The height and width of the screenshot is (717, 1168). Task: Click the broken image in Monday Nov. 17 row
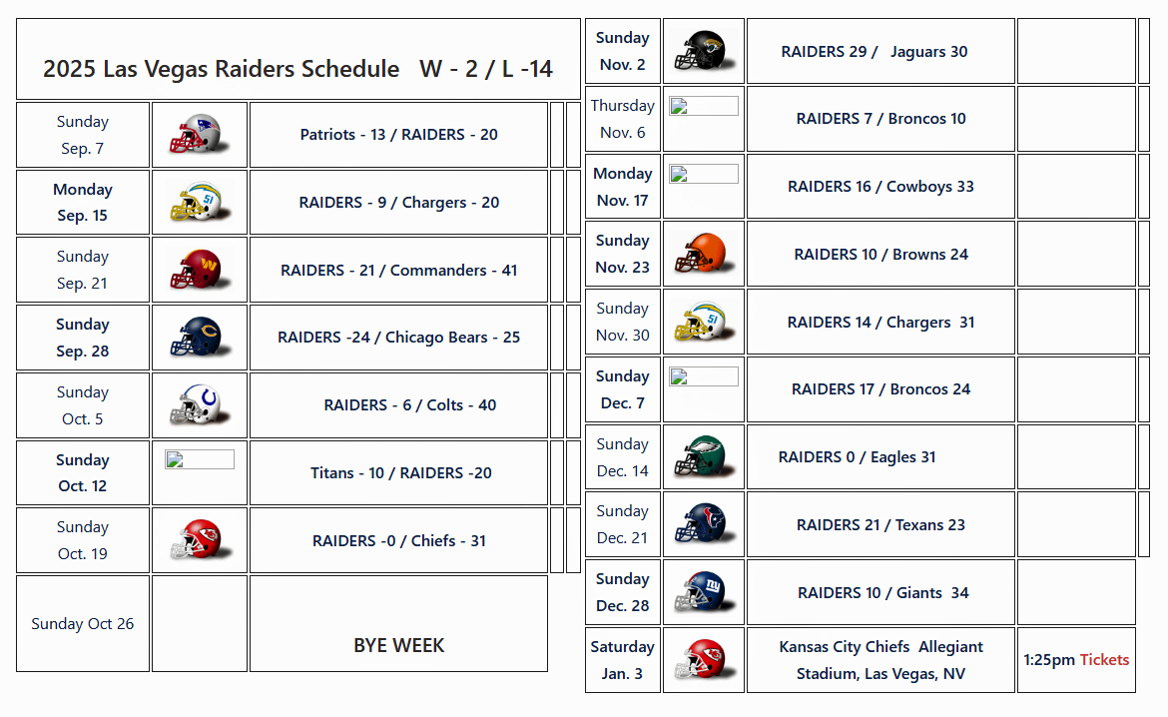[x=704, y=174]
